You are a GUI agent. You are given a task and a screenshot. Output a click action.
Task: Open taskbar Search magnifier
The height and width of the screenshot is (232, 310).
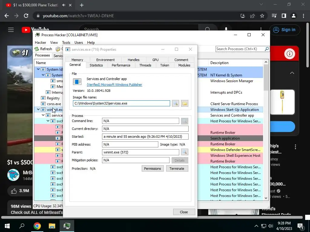(22, 226)
